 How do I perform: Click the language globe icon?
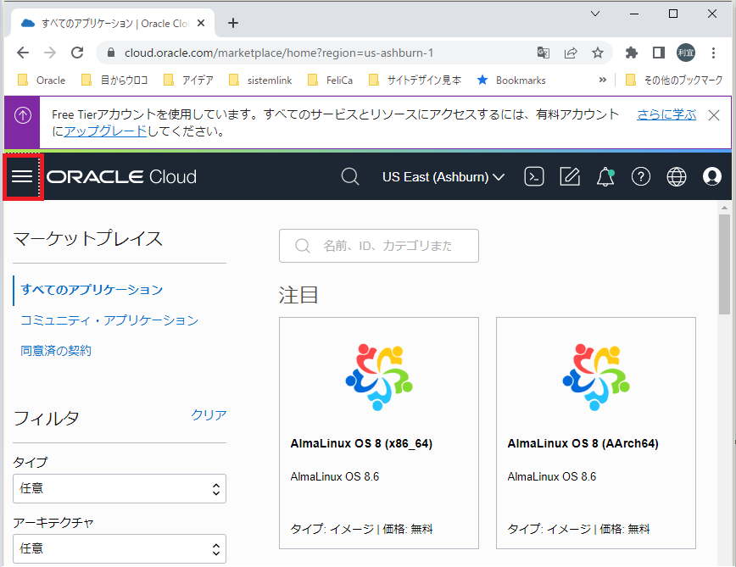click(677, 177)
